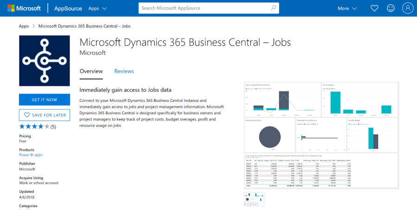
Task: Click the 'Immediately gain access to Jobs data' heading
Action: coord(125,90)
